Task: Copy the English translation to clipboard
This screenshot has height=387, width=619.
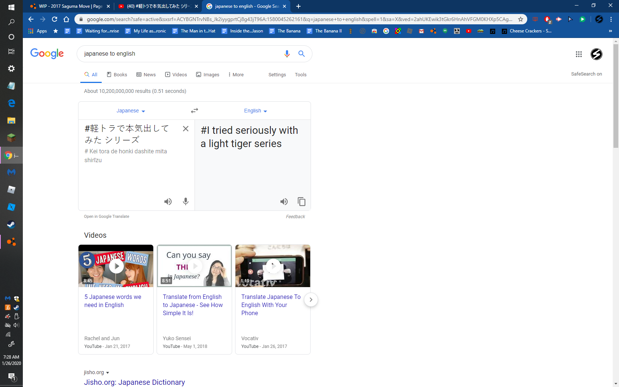Action: coord(301,202)
